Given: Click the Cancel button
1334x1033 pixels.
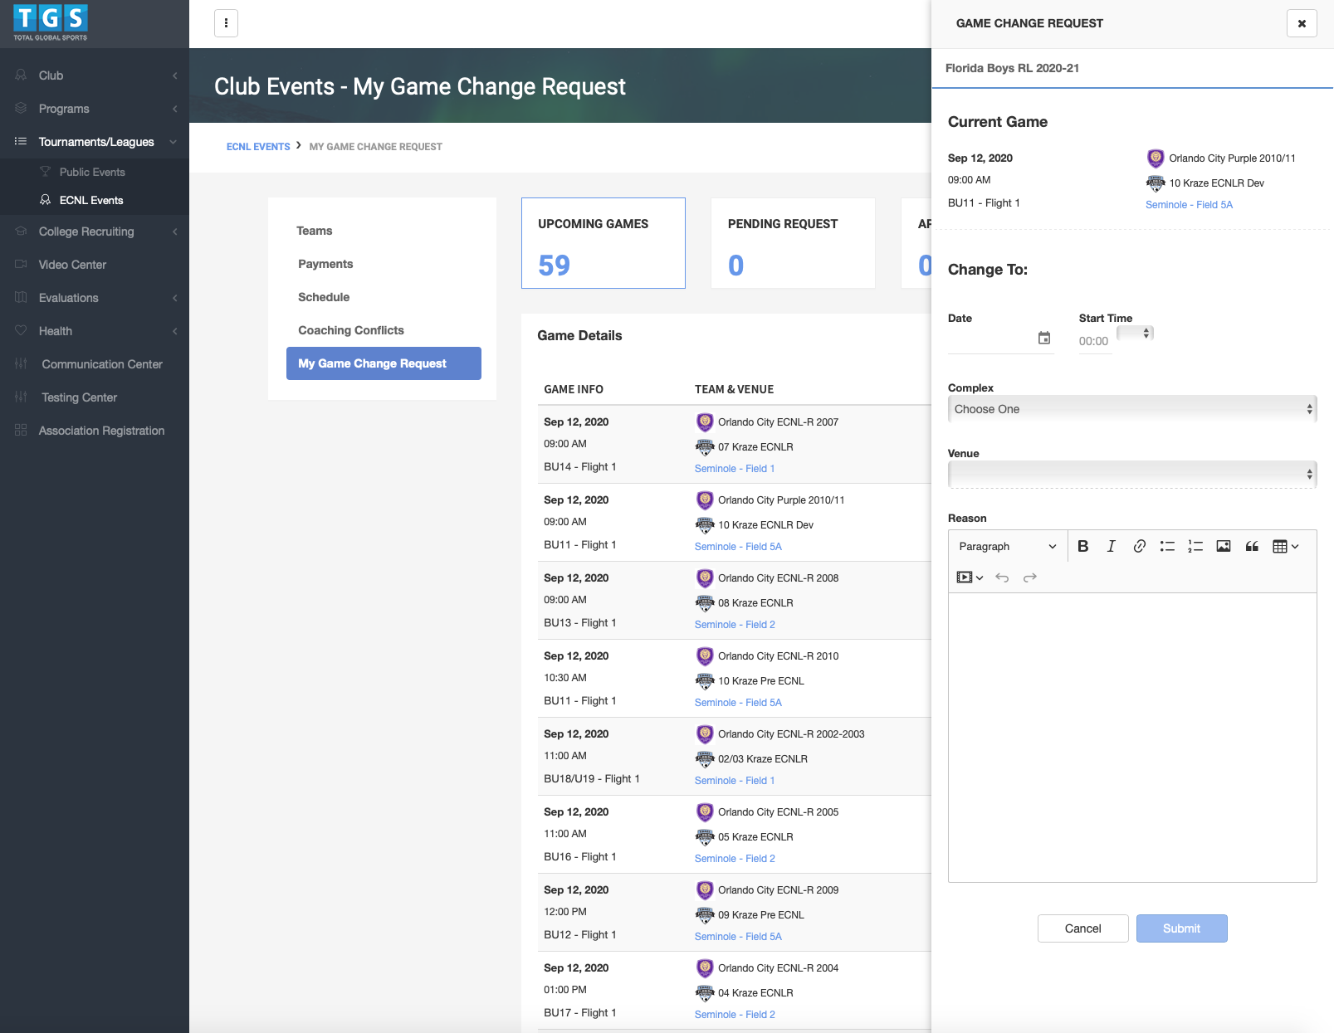Looking at the screenshot, I should 1082,928.
